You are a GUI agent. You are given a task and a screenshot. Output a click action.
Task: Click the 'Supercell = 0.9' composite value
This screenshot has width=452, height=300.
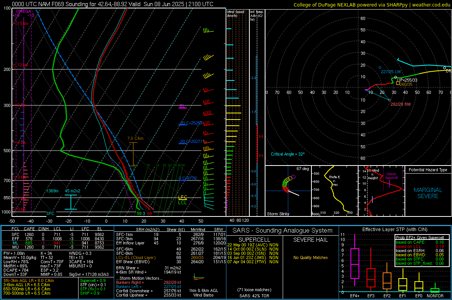93,281
